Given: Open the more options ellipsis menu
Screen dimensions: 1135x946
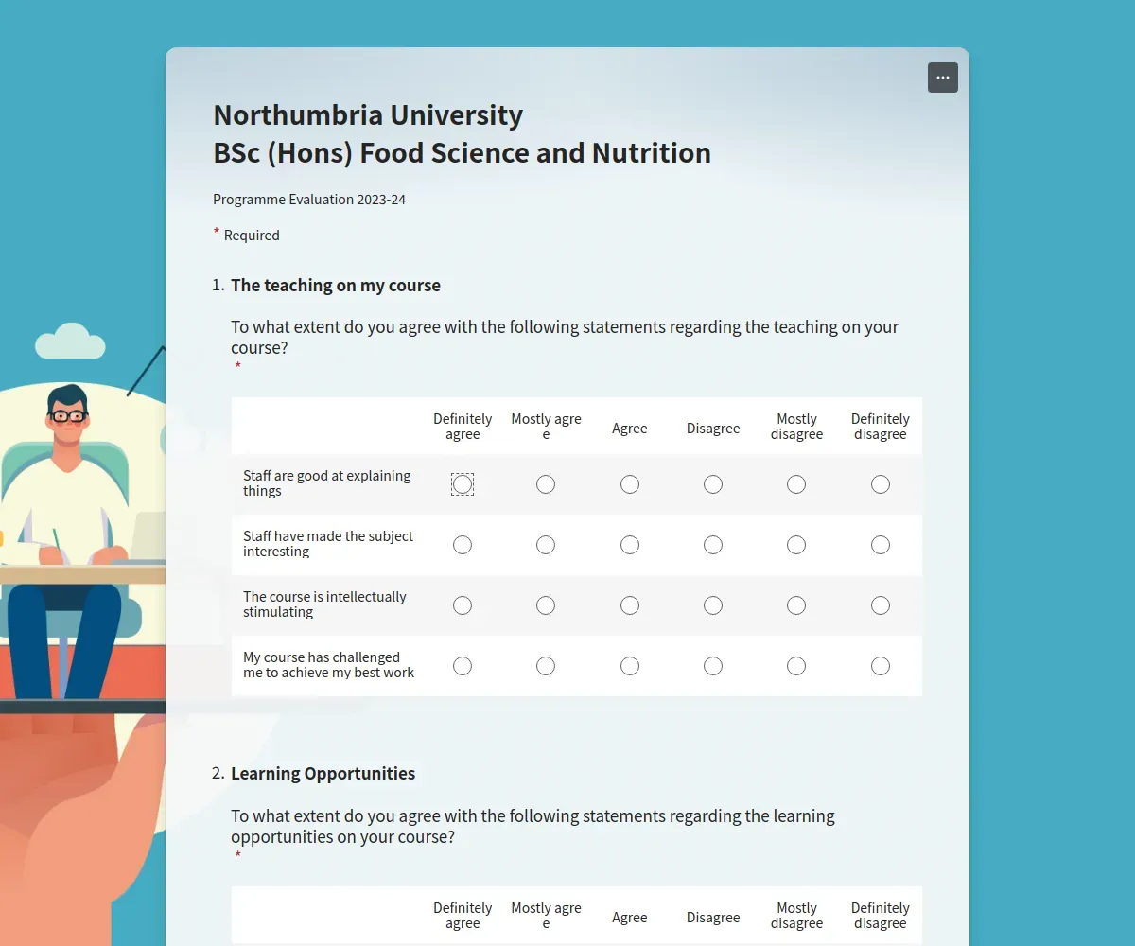Looking at the screenshot, I should pyautogui.click(x=943, y=78).
